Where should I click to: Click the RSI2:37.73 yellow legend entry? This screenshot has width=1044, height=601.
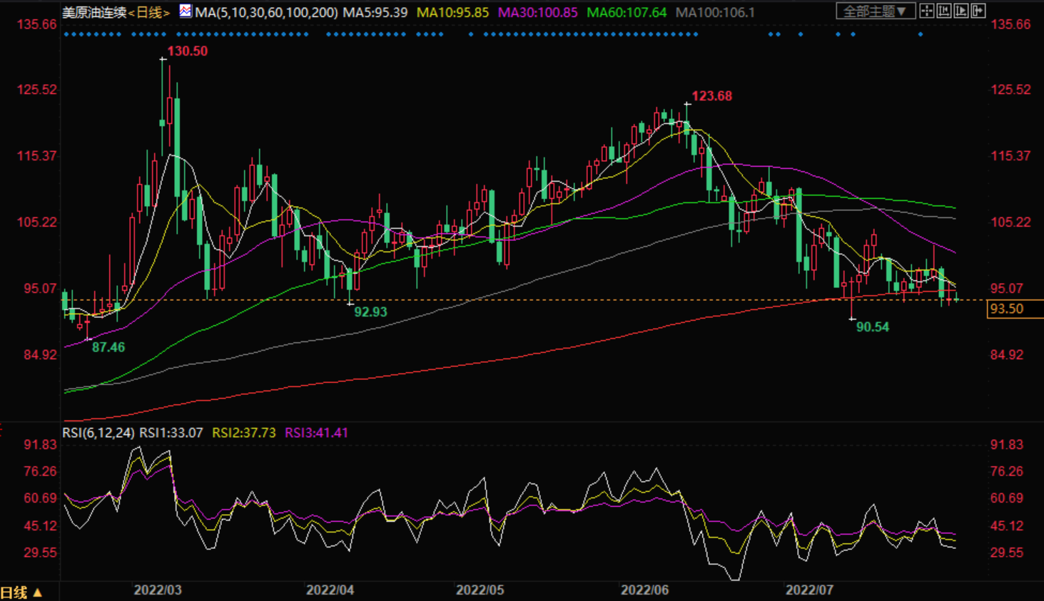point(243,433)
